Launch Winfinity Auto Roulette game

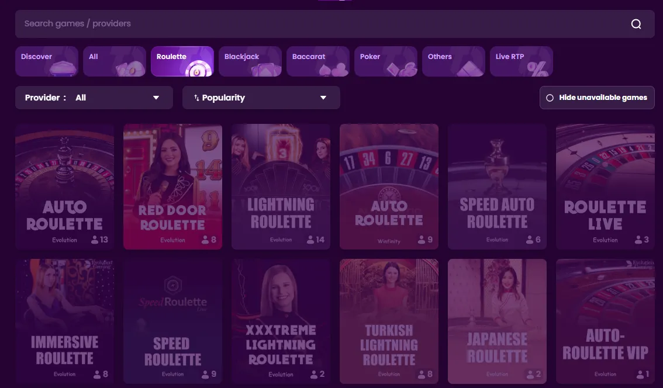(x=389, y=186)
